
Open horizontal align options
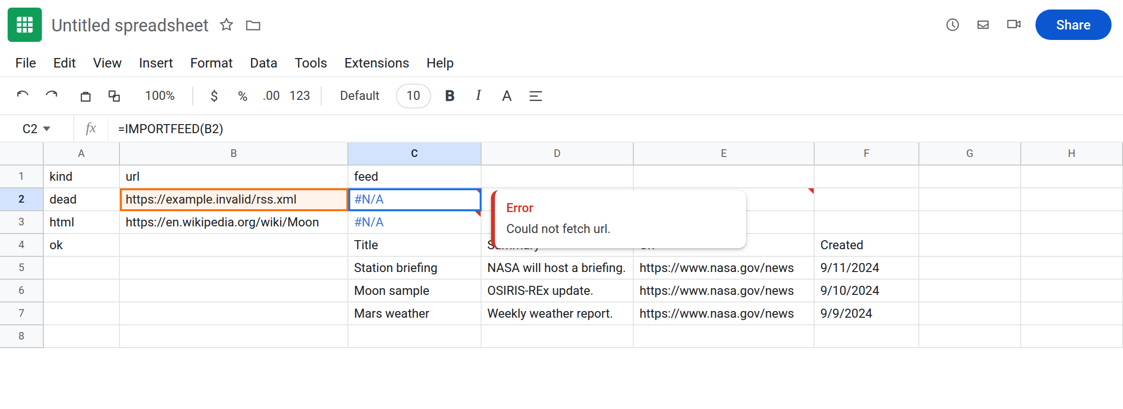coord(536,96)
